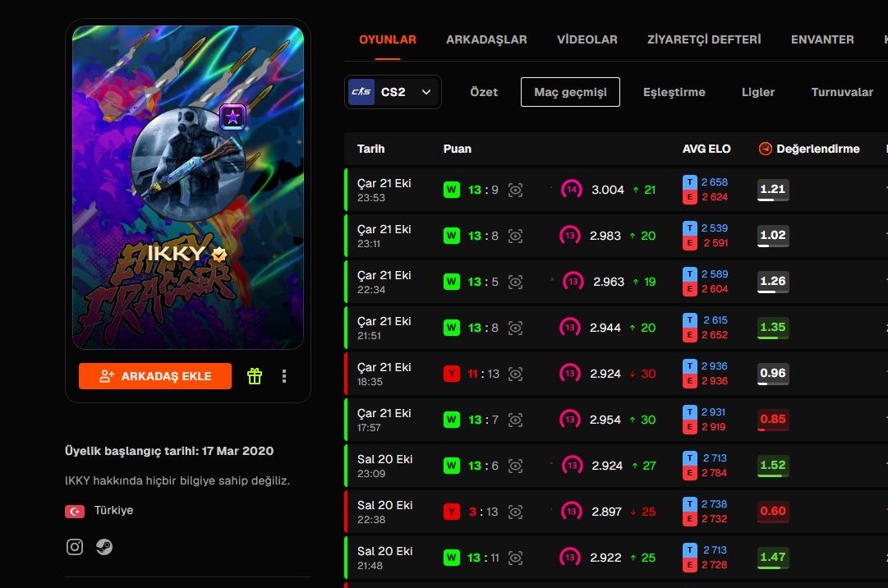
Task: Open the Ligler section
Action: [x=757, y=92]
